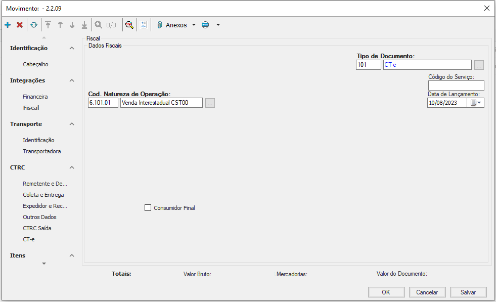This screenshot has height=302, width=496.
Task: Collapse the Transporte section
Action: click(72, 124)
